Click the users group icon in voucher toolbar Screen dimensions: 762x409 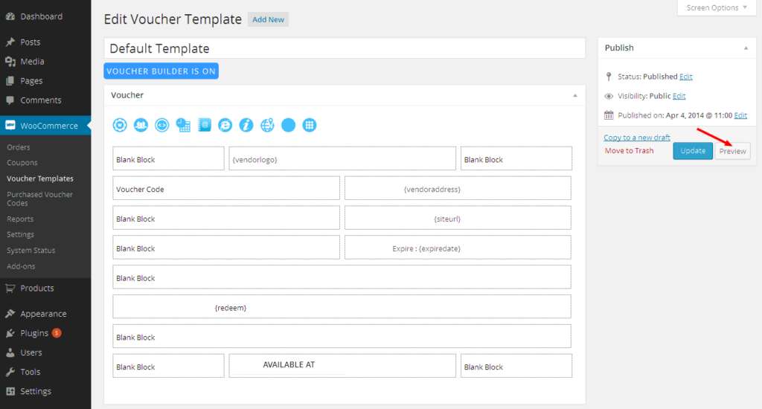pyautogui.click(x=141, y=125)
